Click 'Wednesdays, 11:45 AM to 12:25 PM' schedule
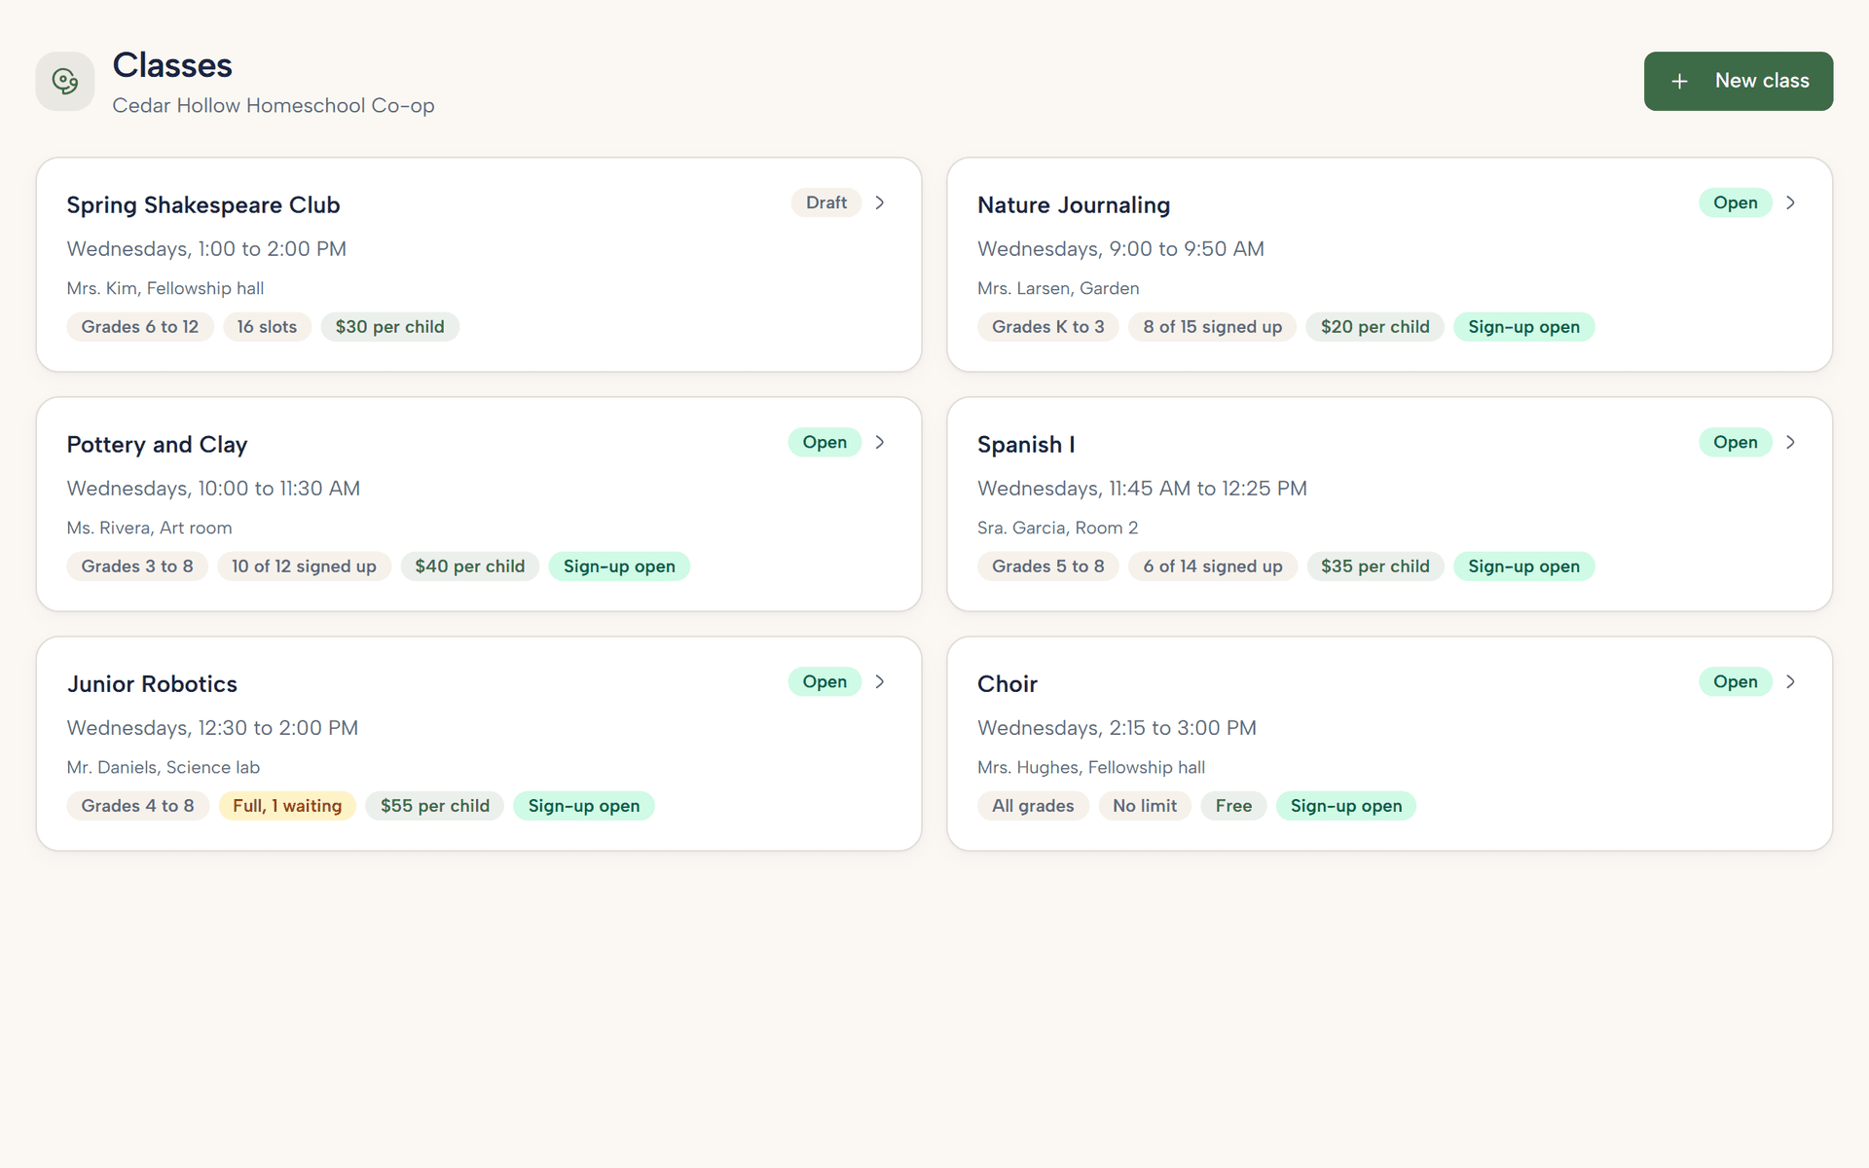Screen dimensions: 1869x1168 click(x=1142, y=489)
